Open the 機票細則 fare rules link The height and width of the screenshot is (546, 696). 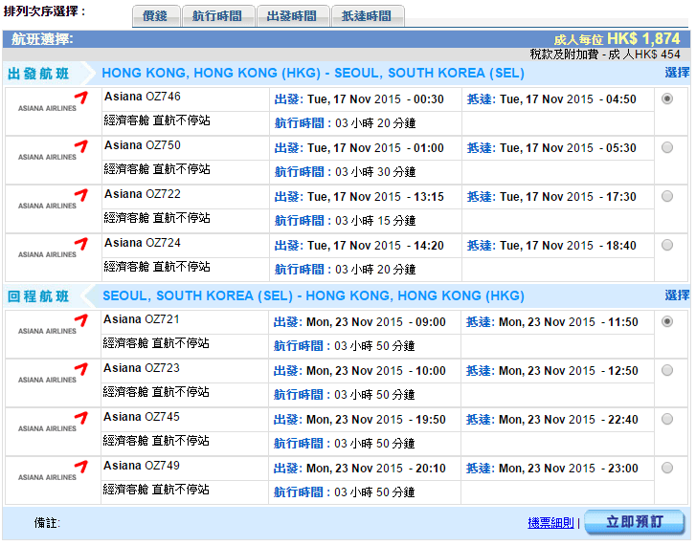550,523
